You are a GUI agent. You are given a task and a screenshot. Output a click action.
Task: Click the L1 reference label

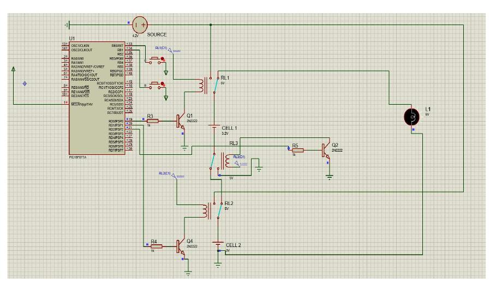428,109
